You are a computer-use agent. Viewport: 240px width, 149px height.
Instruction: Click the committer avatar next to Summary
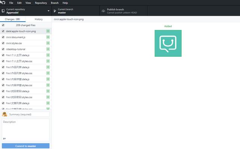click(4, 114)
